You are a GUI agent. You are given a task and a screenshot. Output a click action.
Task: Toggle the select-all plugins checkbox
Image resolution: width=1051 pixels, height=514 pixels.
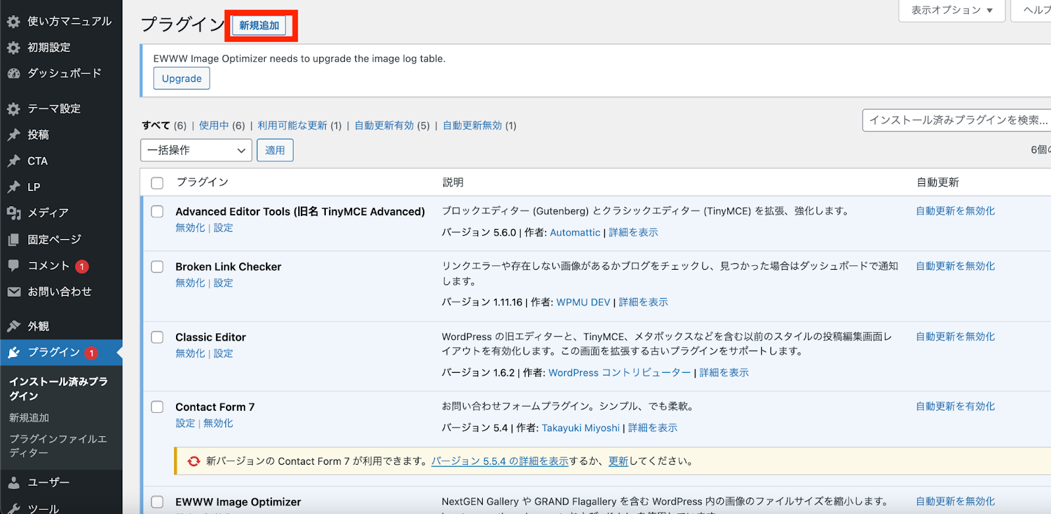click(x=157, y=183)
